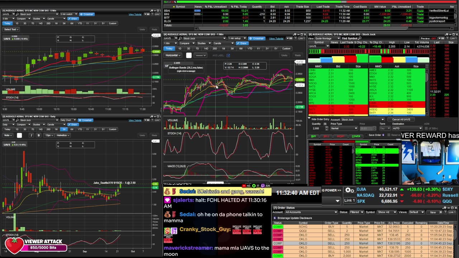Screen dimensions: 459x258
Task: Open View Tutorial link in 5 Min chart
Action: (135, 14)
